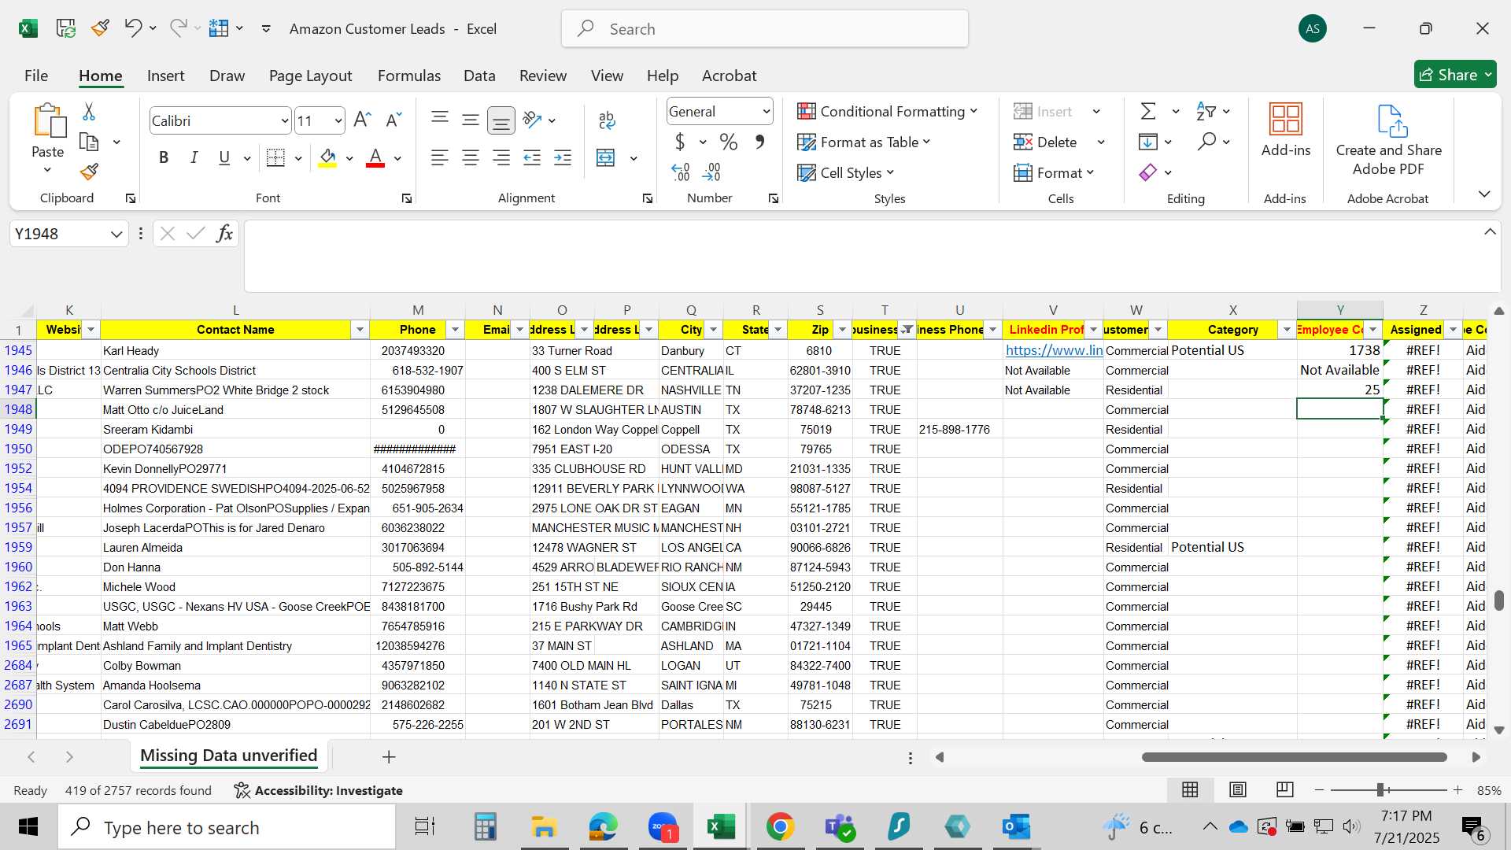This screenshot has height=850, width=1511.
Task: Toggle Italic formatting
Action: click(194, 157)
